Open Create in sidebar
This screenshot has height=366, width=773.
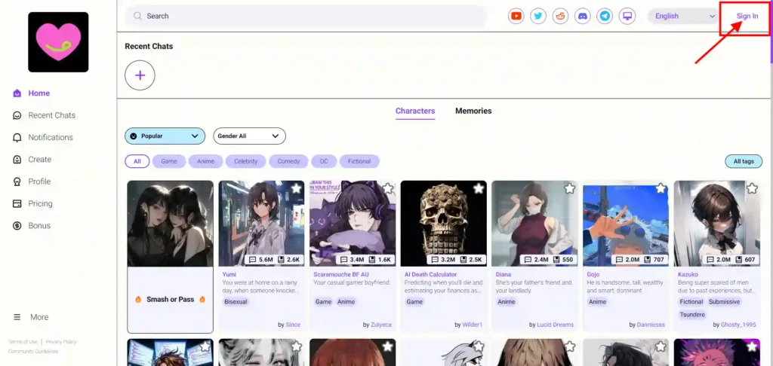(x=32, y=160)
